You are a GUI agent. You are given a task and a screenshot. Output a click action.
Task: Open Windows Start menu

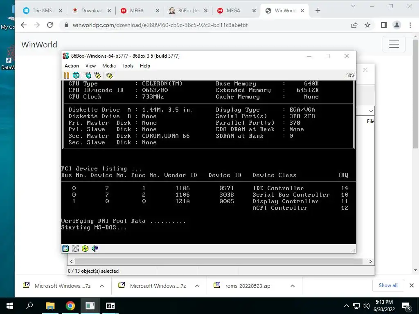tap(10, 306)
